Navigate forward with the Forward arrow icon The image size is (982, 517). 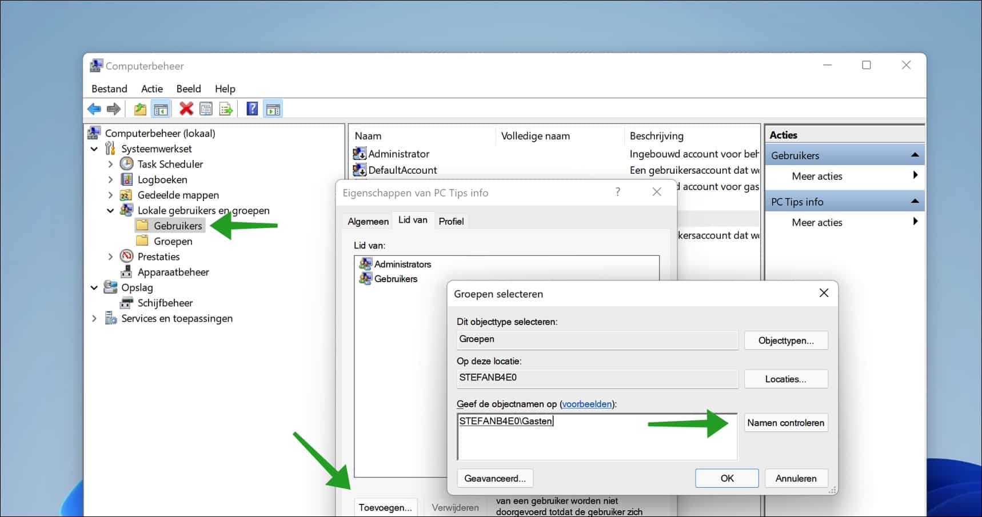[113, 109]
